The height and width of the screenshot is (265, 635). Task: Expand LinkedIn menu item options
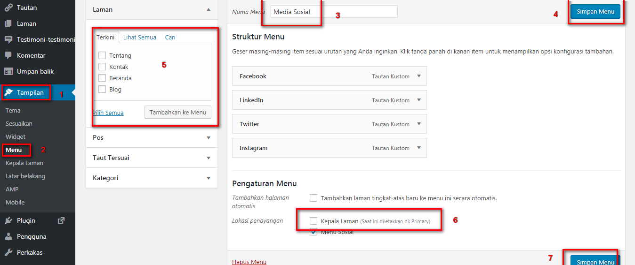click(x=419, y=100)
